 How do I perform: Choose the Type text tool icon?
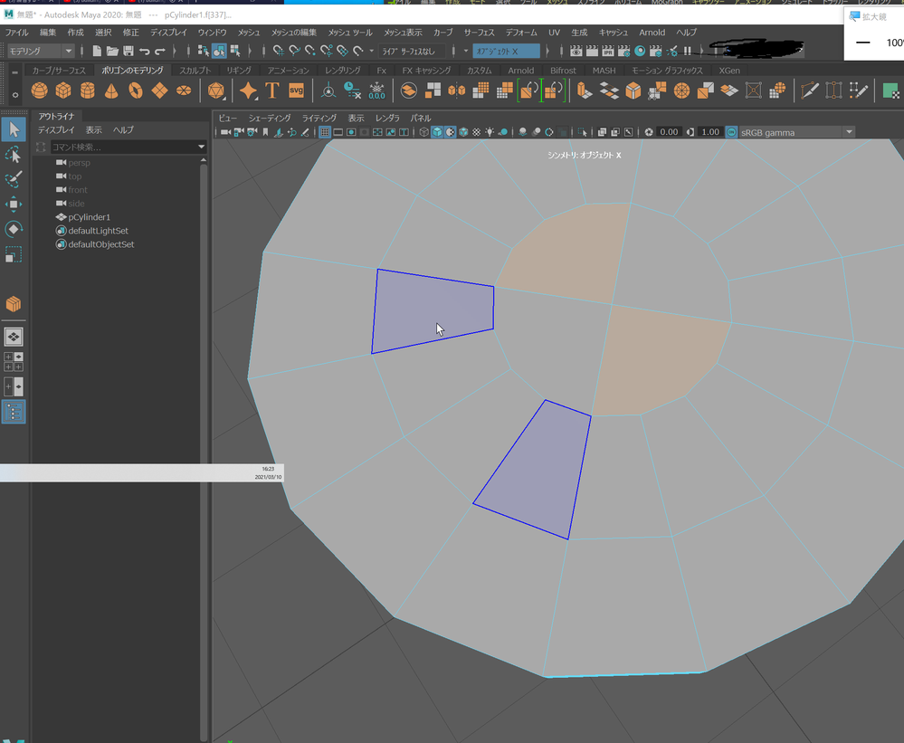point(271,90)
